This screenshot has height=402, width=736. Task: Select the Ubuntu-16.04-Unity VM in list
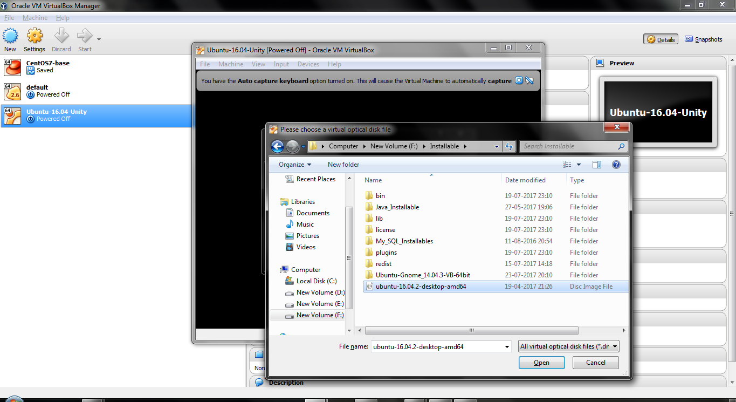96,115
